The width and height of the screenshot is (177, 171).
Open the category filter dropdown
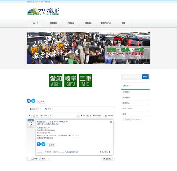pyautogui.click(x=35, y=109)
